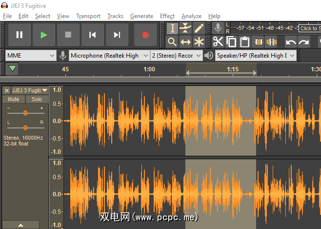Screen dimensions: 321x229
Task: Collapse the track with the bottom arrow button
Action: click(x=20, y=225)
